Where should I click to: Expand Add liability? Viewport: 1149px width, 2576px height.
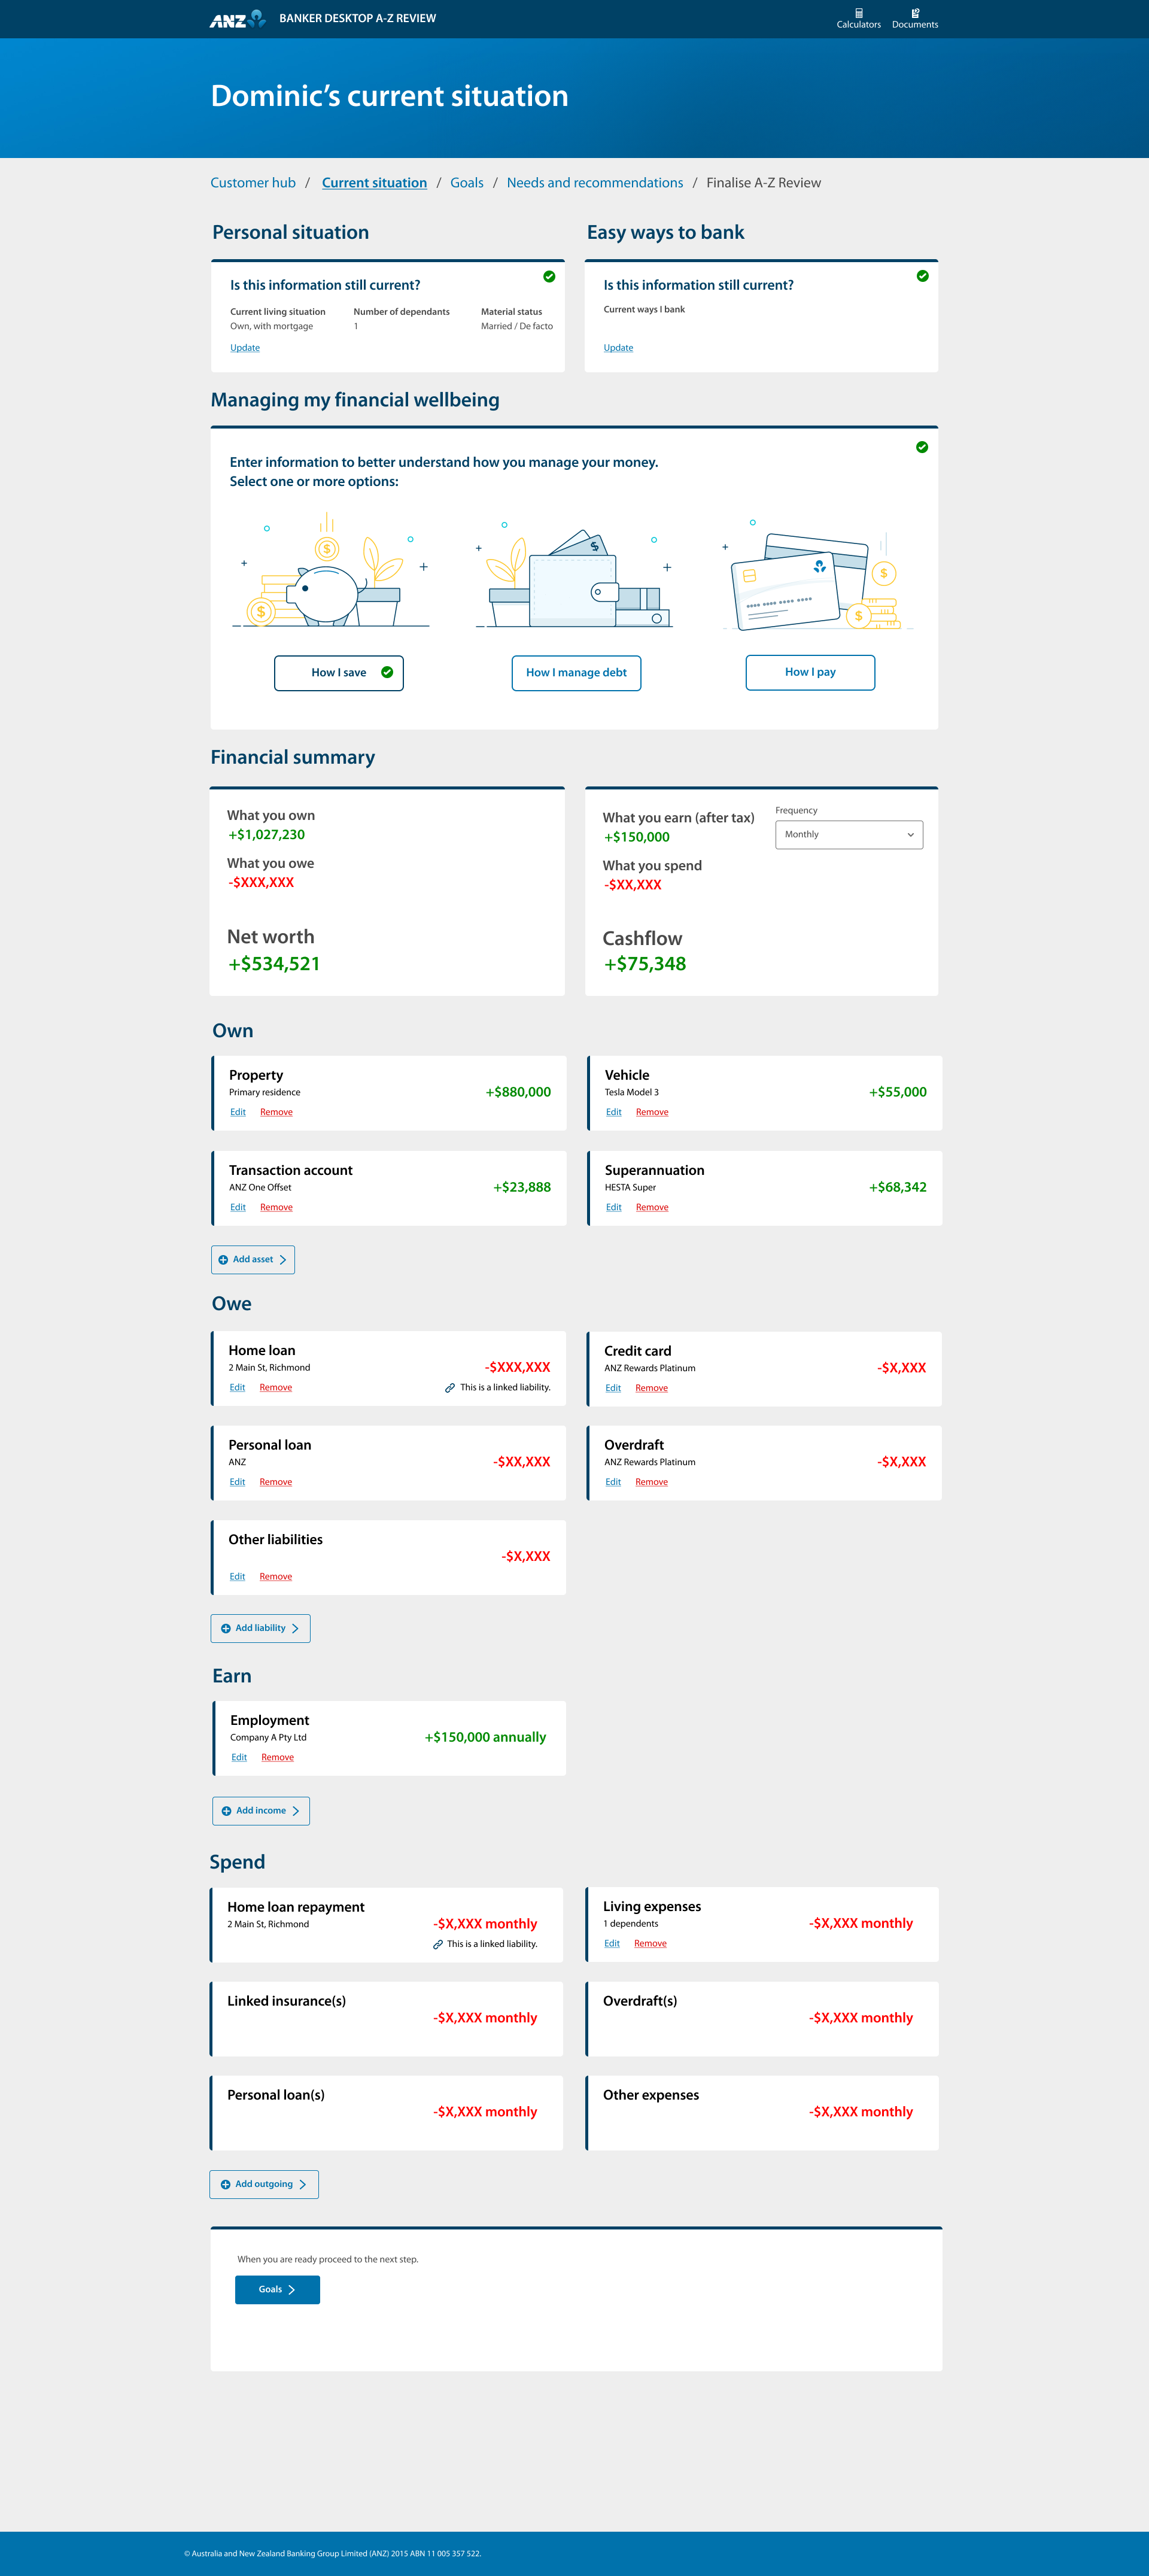pyautogui.click(x=260, y=1627)
